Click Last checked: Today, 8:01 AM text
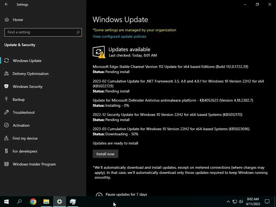 (x=133, y=55)
